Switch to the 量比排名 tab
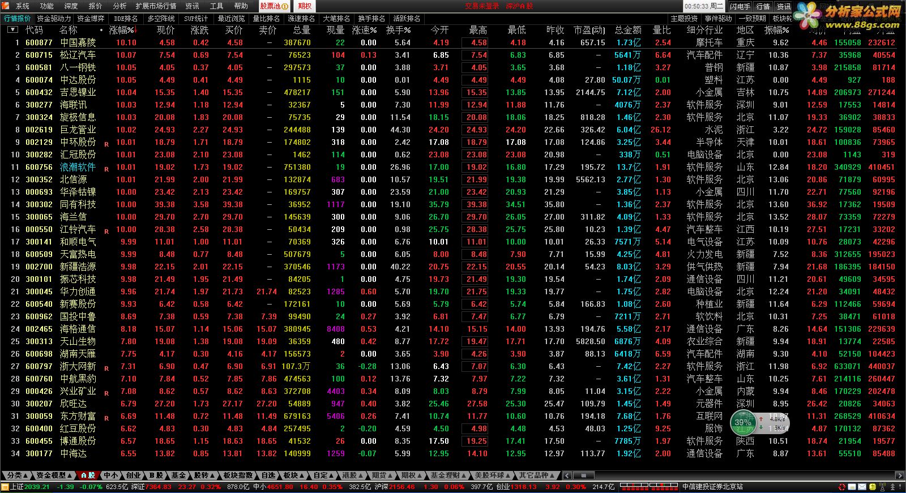The height and width of the screenshot is (493, 906). click(266, 19)
